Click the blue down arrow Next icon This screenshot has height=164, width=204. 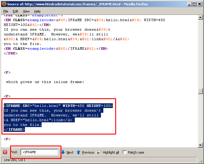coord(63,152)
